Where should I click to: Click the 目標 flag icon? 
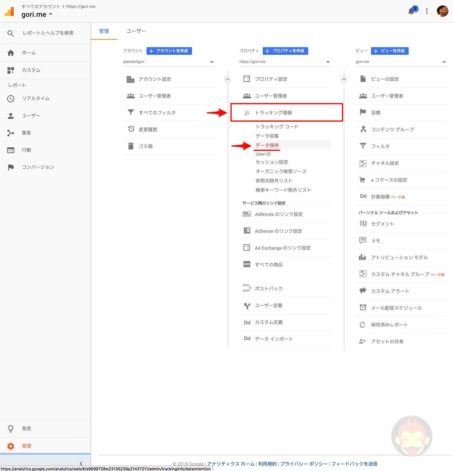[x=363, y=112]
